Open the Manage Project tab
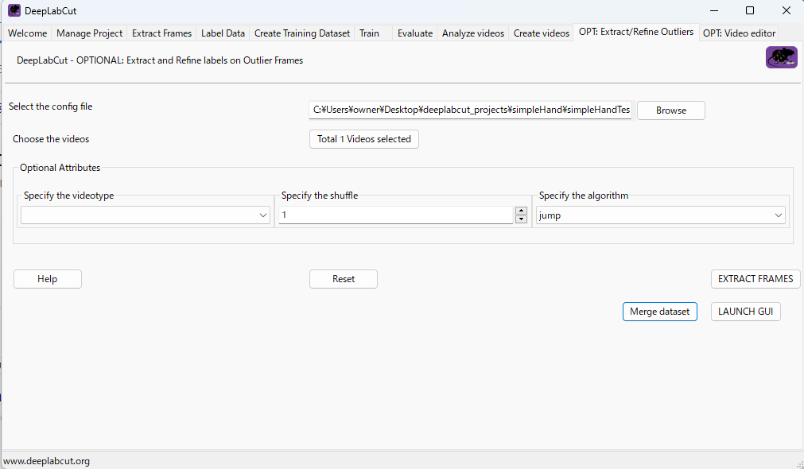The image size is (804, 469). (89, 33)
